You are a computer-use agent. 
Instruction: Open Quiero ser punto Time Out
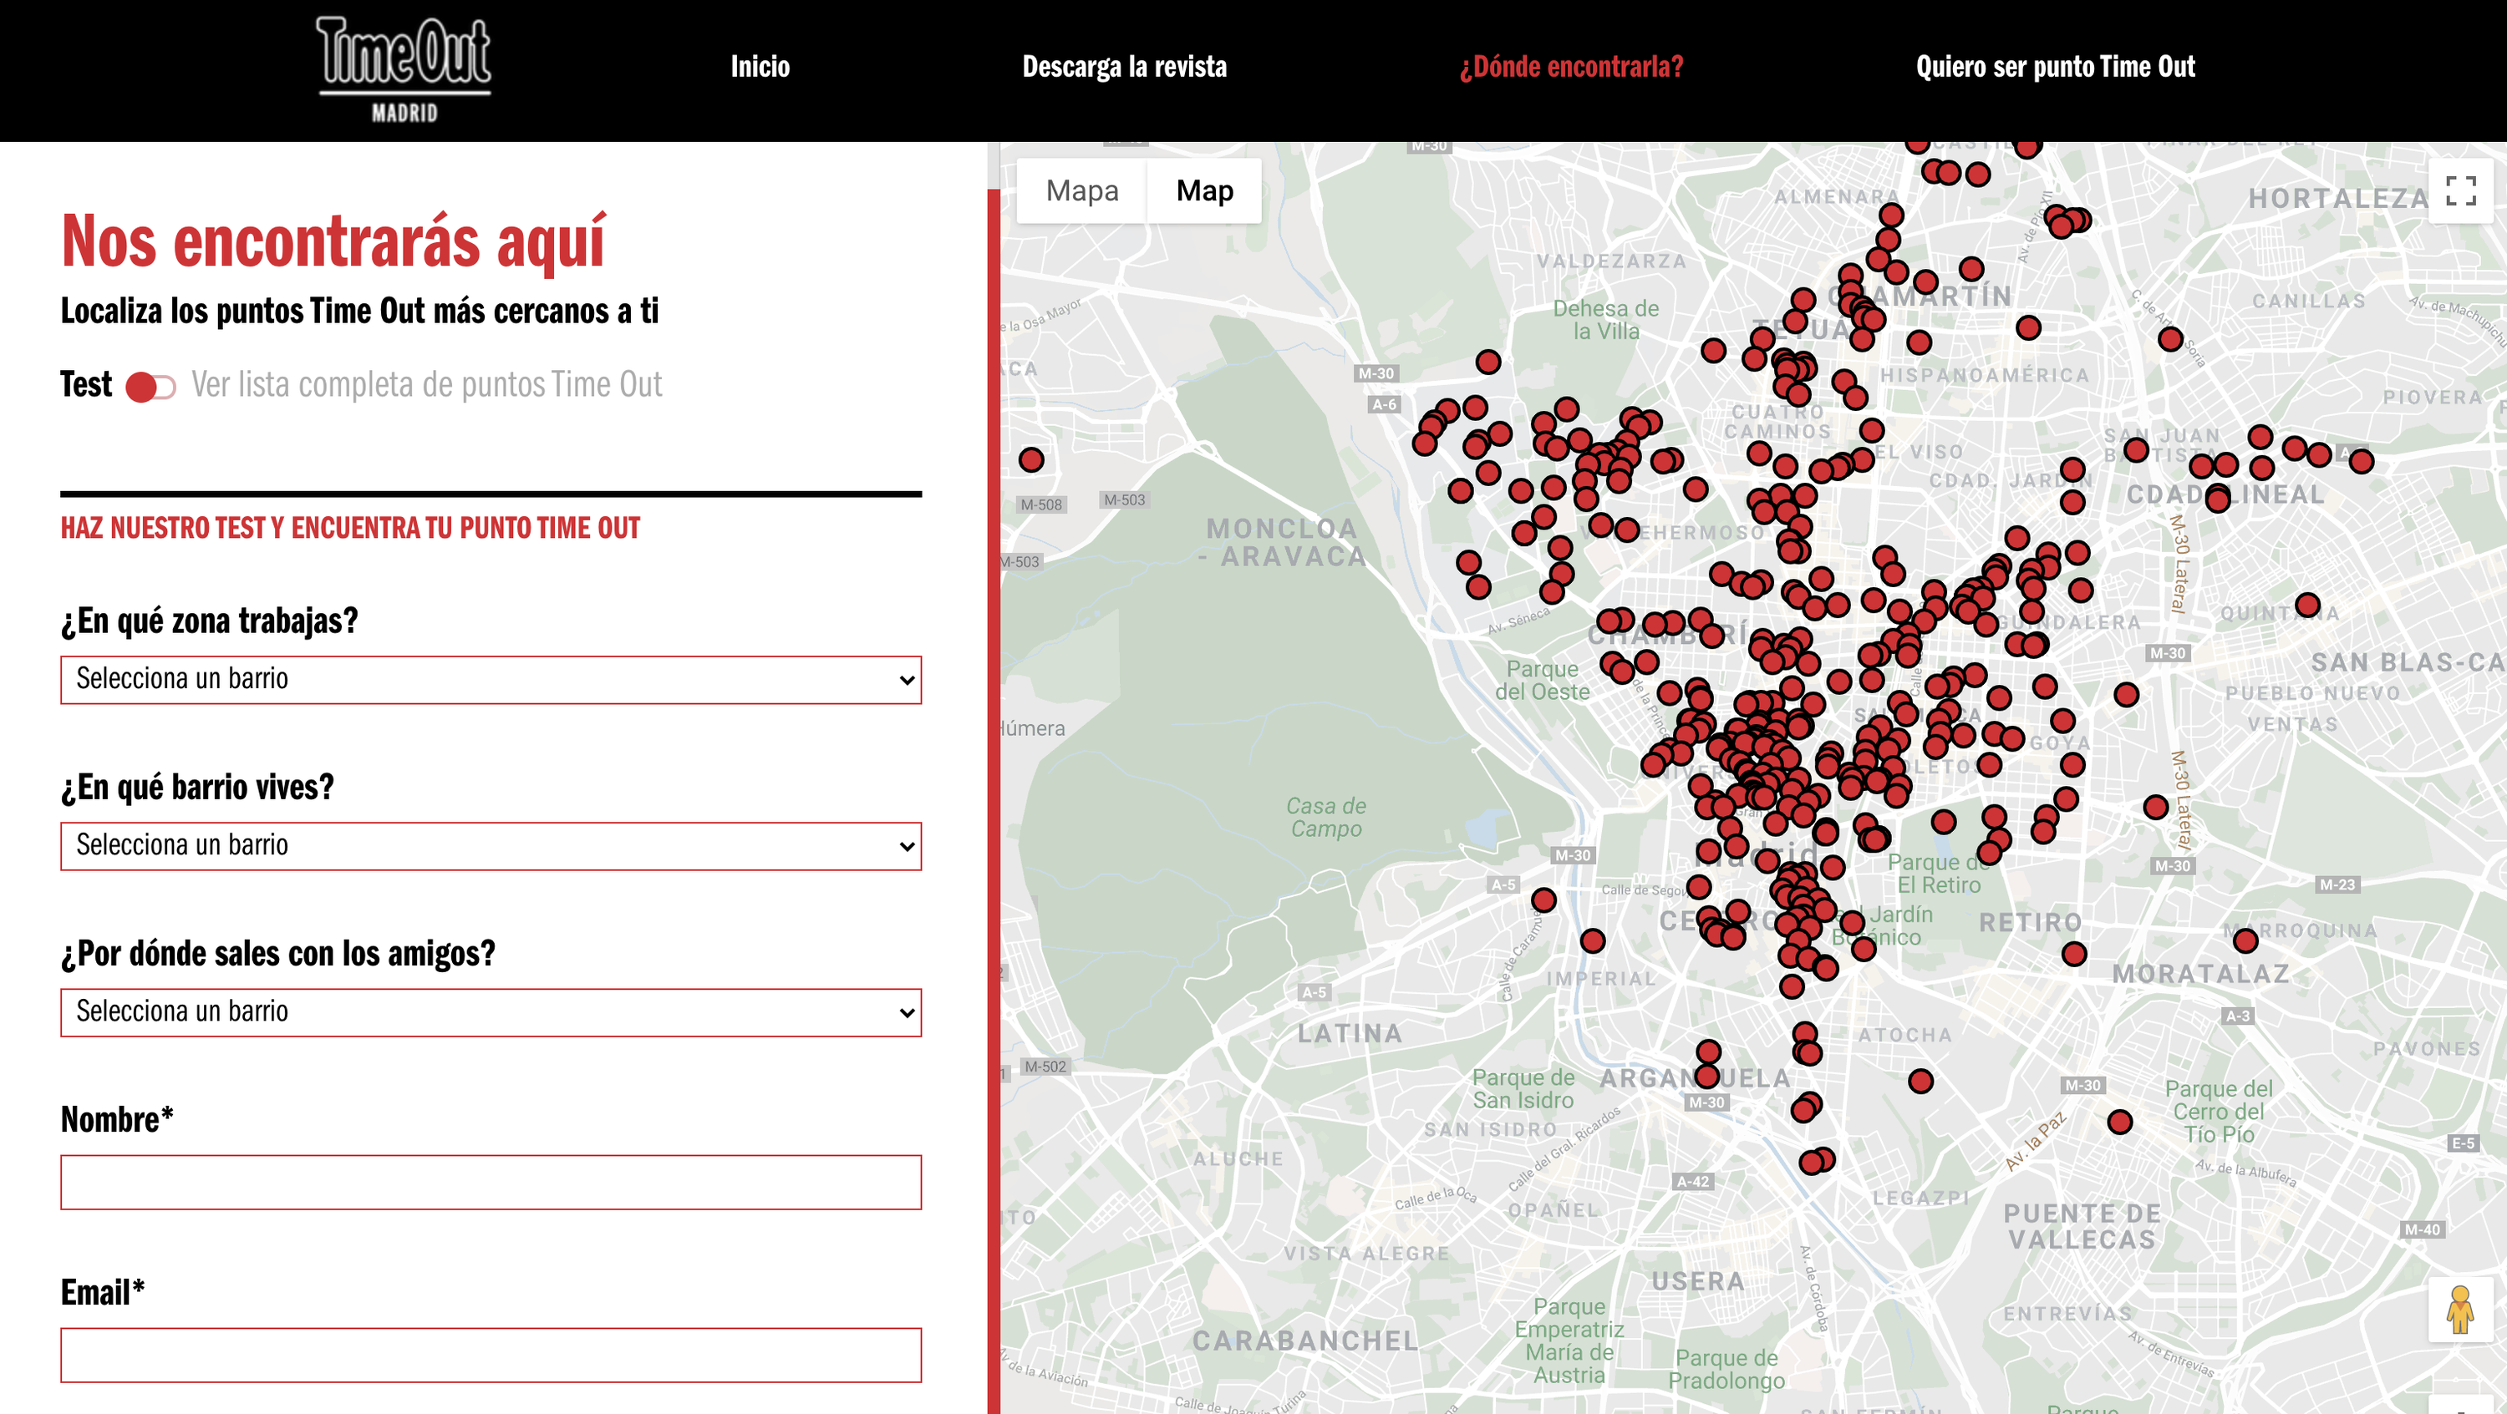pyautogui.click(x=2056, y=66)
